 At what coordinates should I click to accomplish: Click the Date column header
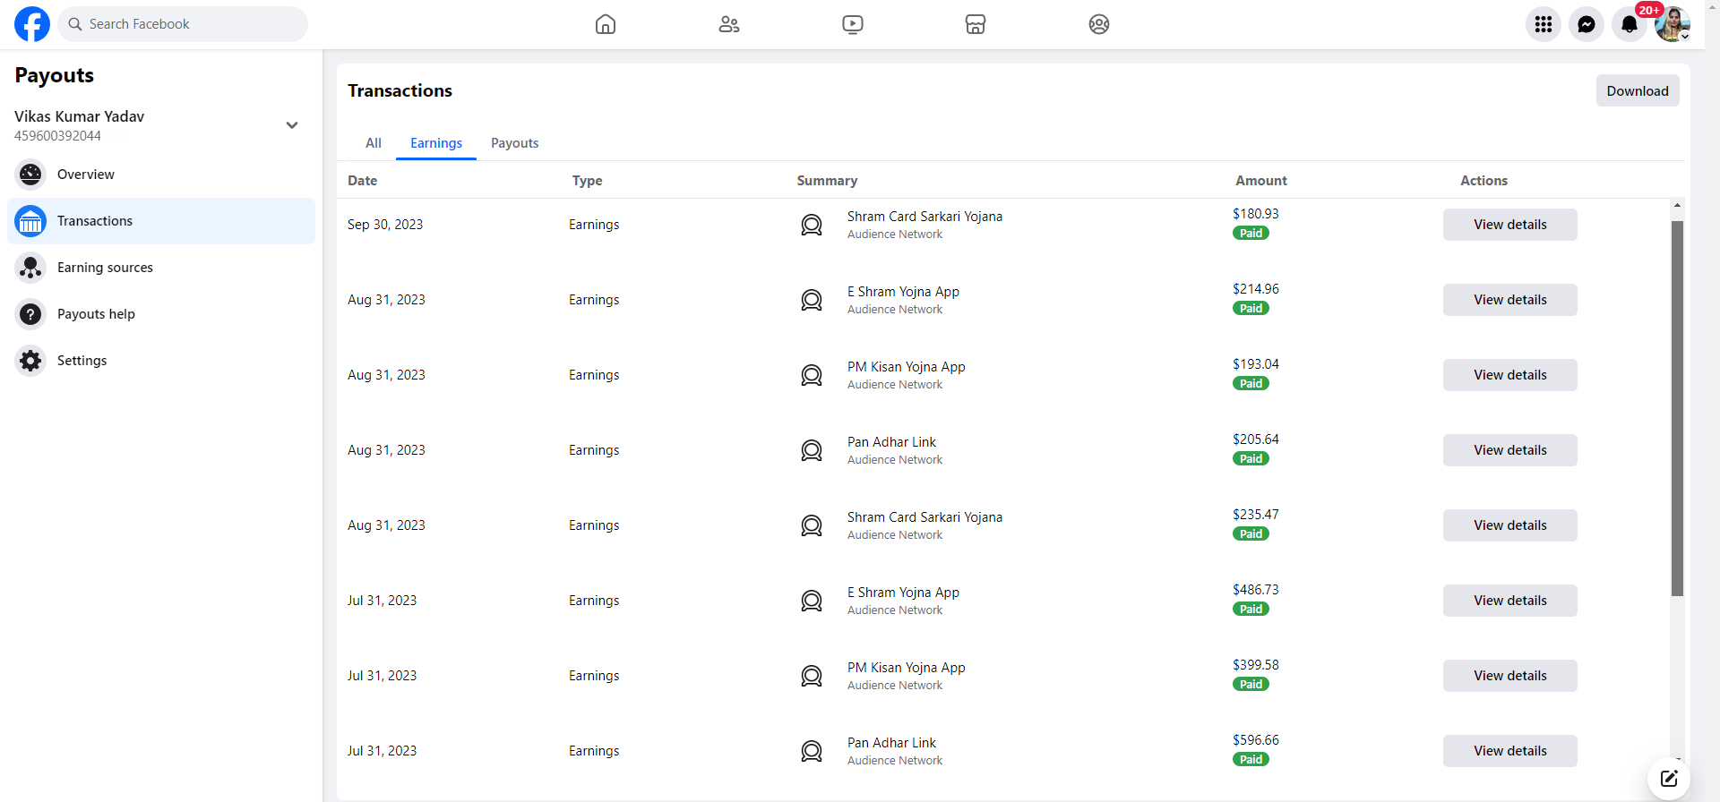click(363, 181)
